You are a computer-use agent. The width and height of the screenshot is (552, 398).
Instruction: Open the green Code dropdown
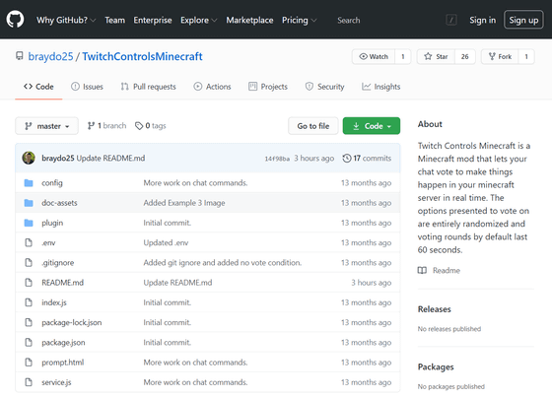(372, 126)
